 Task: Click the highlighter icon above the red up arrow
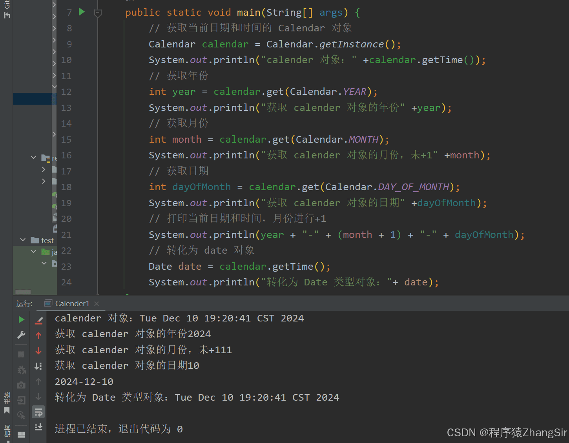pos(38,320)
